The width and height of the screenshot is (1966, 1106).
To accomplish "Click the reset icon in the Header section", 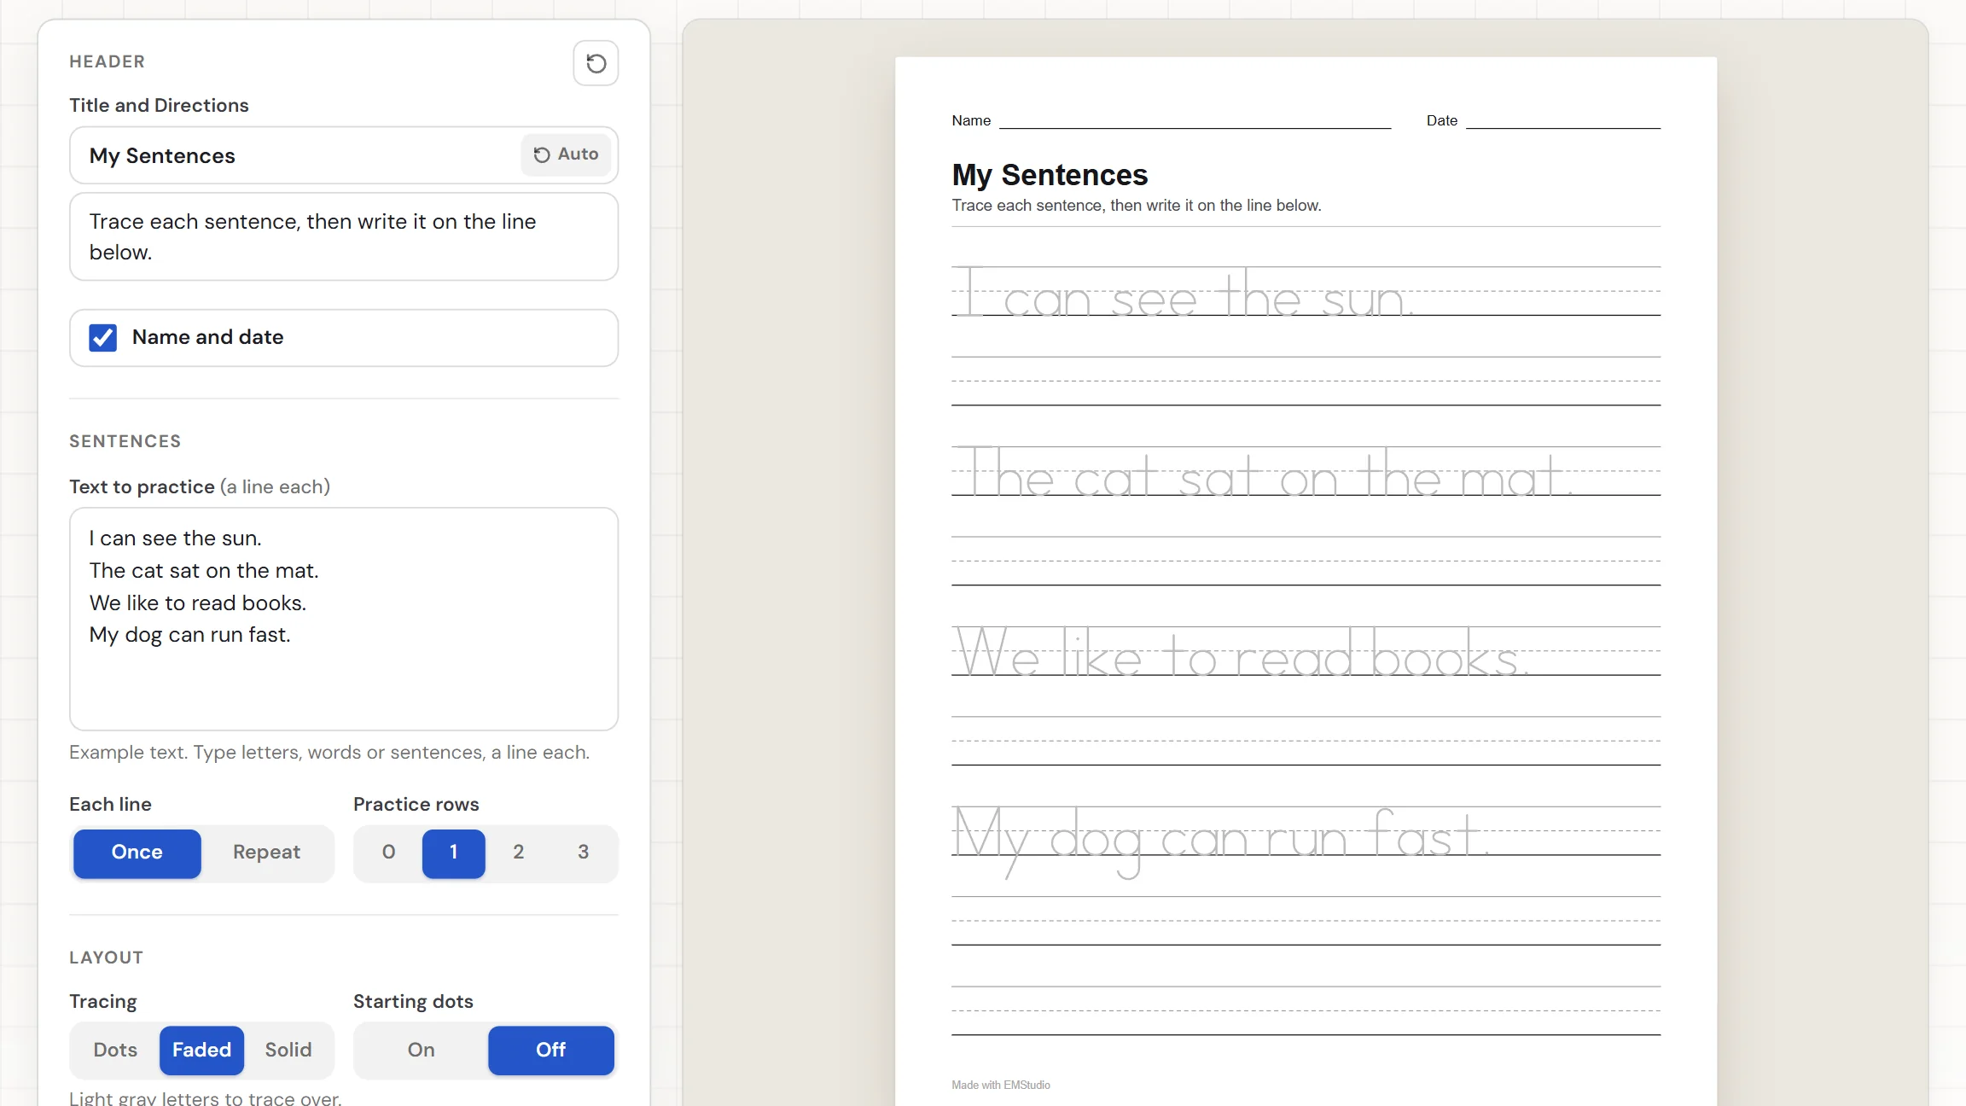I will [x=596, y=63].
